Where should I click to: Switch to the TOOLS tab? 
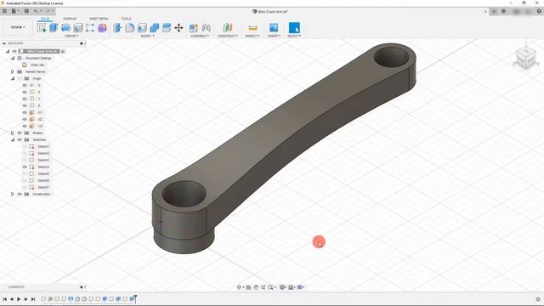[x=126, y=19]
